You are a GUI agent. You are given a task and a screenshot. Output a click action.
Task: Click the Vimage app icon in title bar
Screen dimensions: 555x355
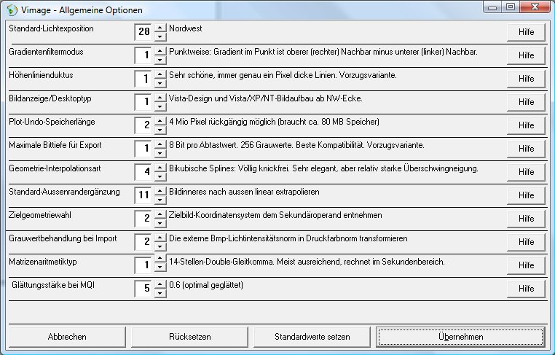tap(11, 10)
